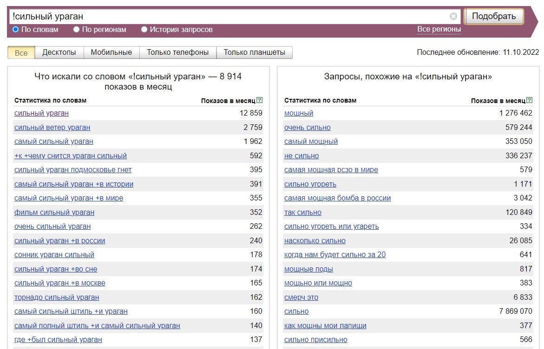This screenshot has height=349, width=544.
Task: Switch to the 'Мобильные' tab
Action: pos(111,52)
